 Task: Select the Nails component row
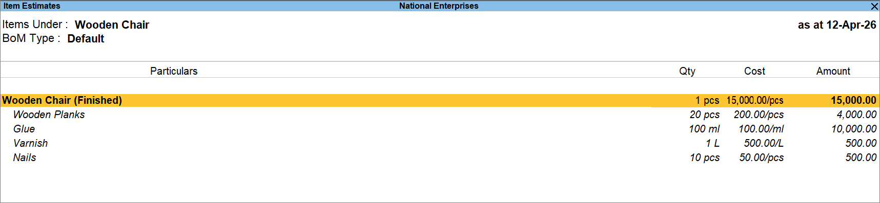440,157
